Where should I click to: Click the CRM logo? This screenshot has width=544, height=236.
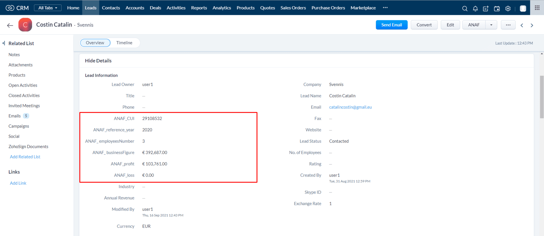point(17,8)
